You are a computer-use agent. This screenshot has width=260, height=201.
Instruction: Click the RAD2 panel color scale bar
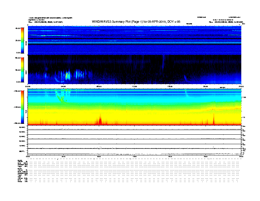click(22, 40)
